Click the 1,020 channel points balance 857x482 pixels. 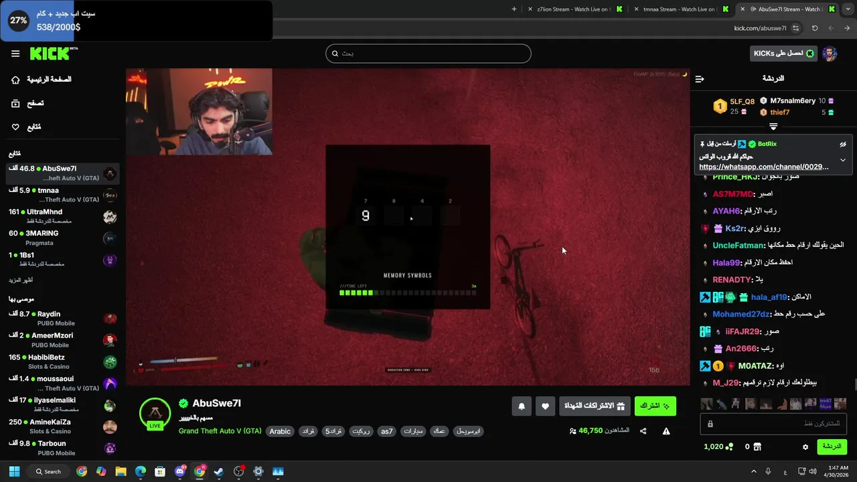point(718,447)
